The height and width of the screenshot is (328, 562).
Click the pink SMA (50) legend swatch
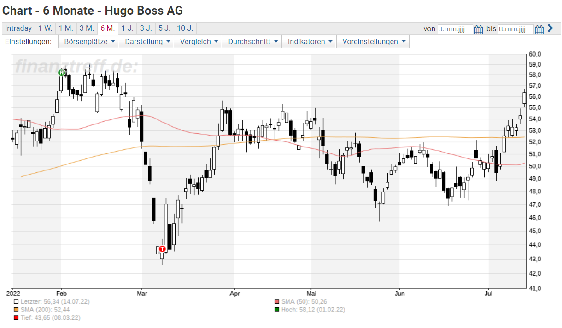tap(277, 302)
